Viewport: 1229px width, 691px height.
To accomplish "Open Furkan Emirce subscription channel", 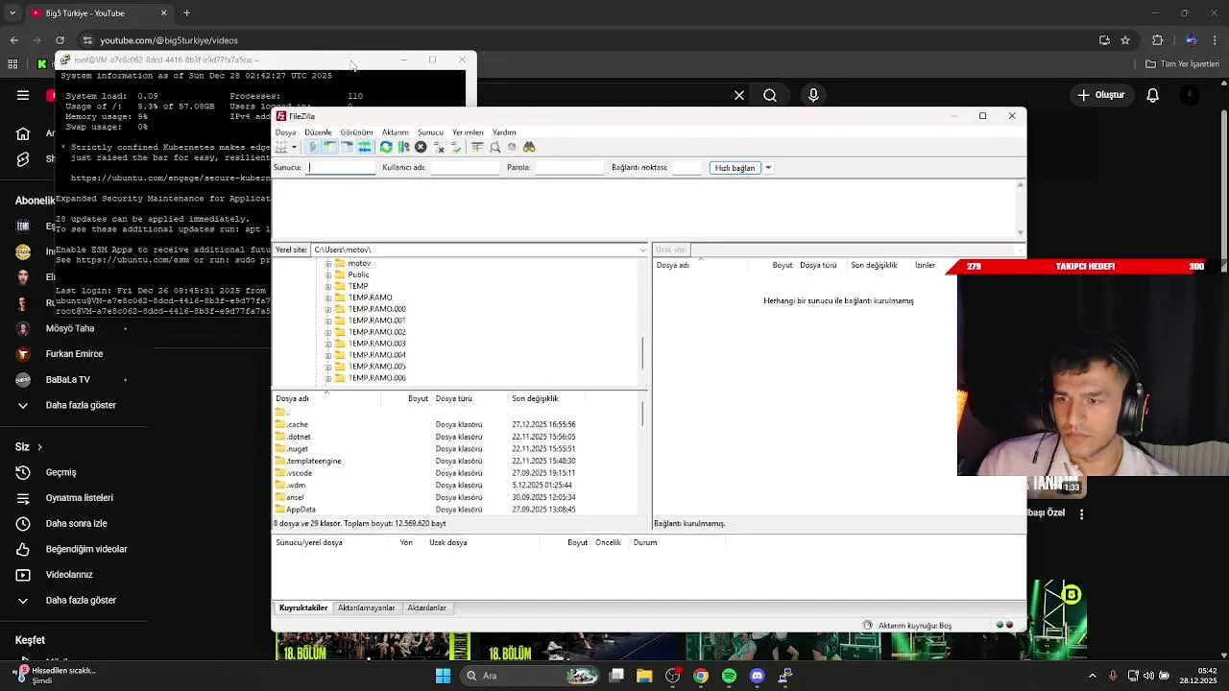I will point(74,354).
